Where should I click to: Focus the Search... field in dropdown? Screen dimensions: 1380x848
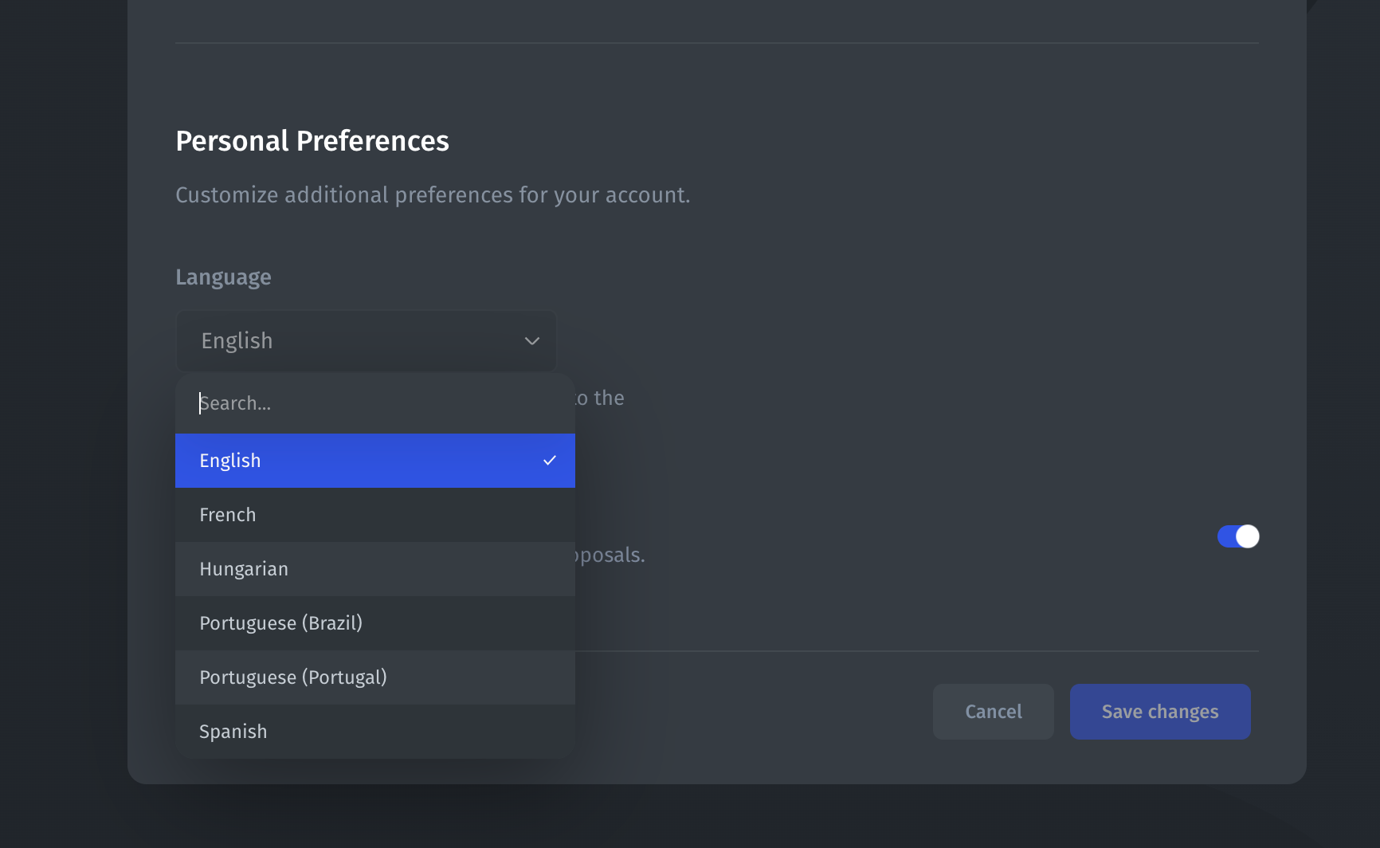point(375,403)
